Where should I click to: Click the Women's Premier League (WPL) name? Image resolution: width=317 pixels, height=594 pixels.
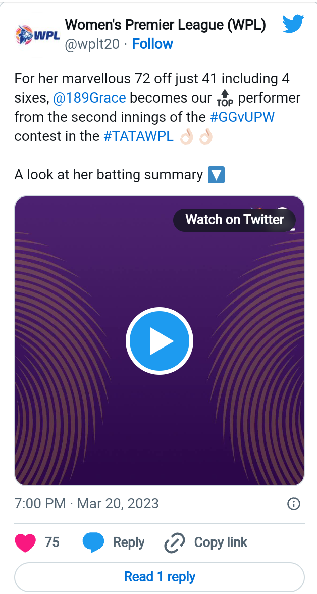[x=166, y=25]
